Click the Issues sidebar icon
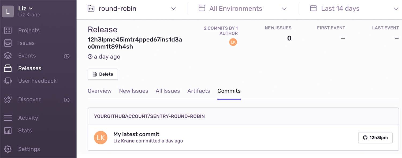This screenshot has height=158, width=402. coord(8,43)
